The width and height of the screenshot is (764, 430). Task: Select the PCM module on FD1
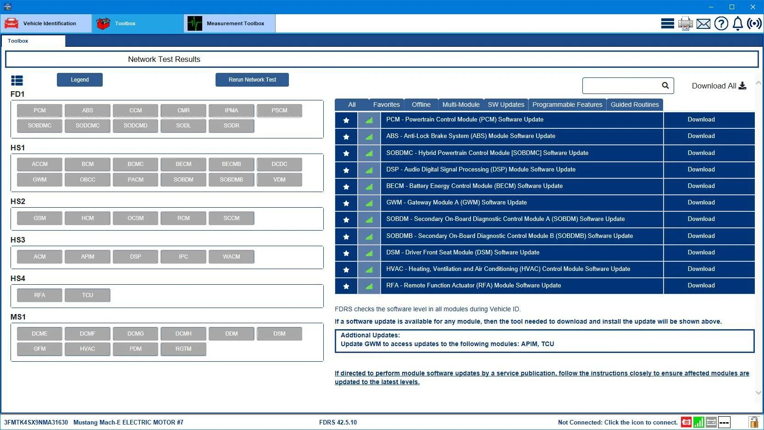[x=39, y=110]
